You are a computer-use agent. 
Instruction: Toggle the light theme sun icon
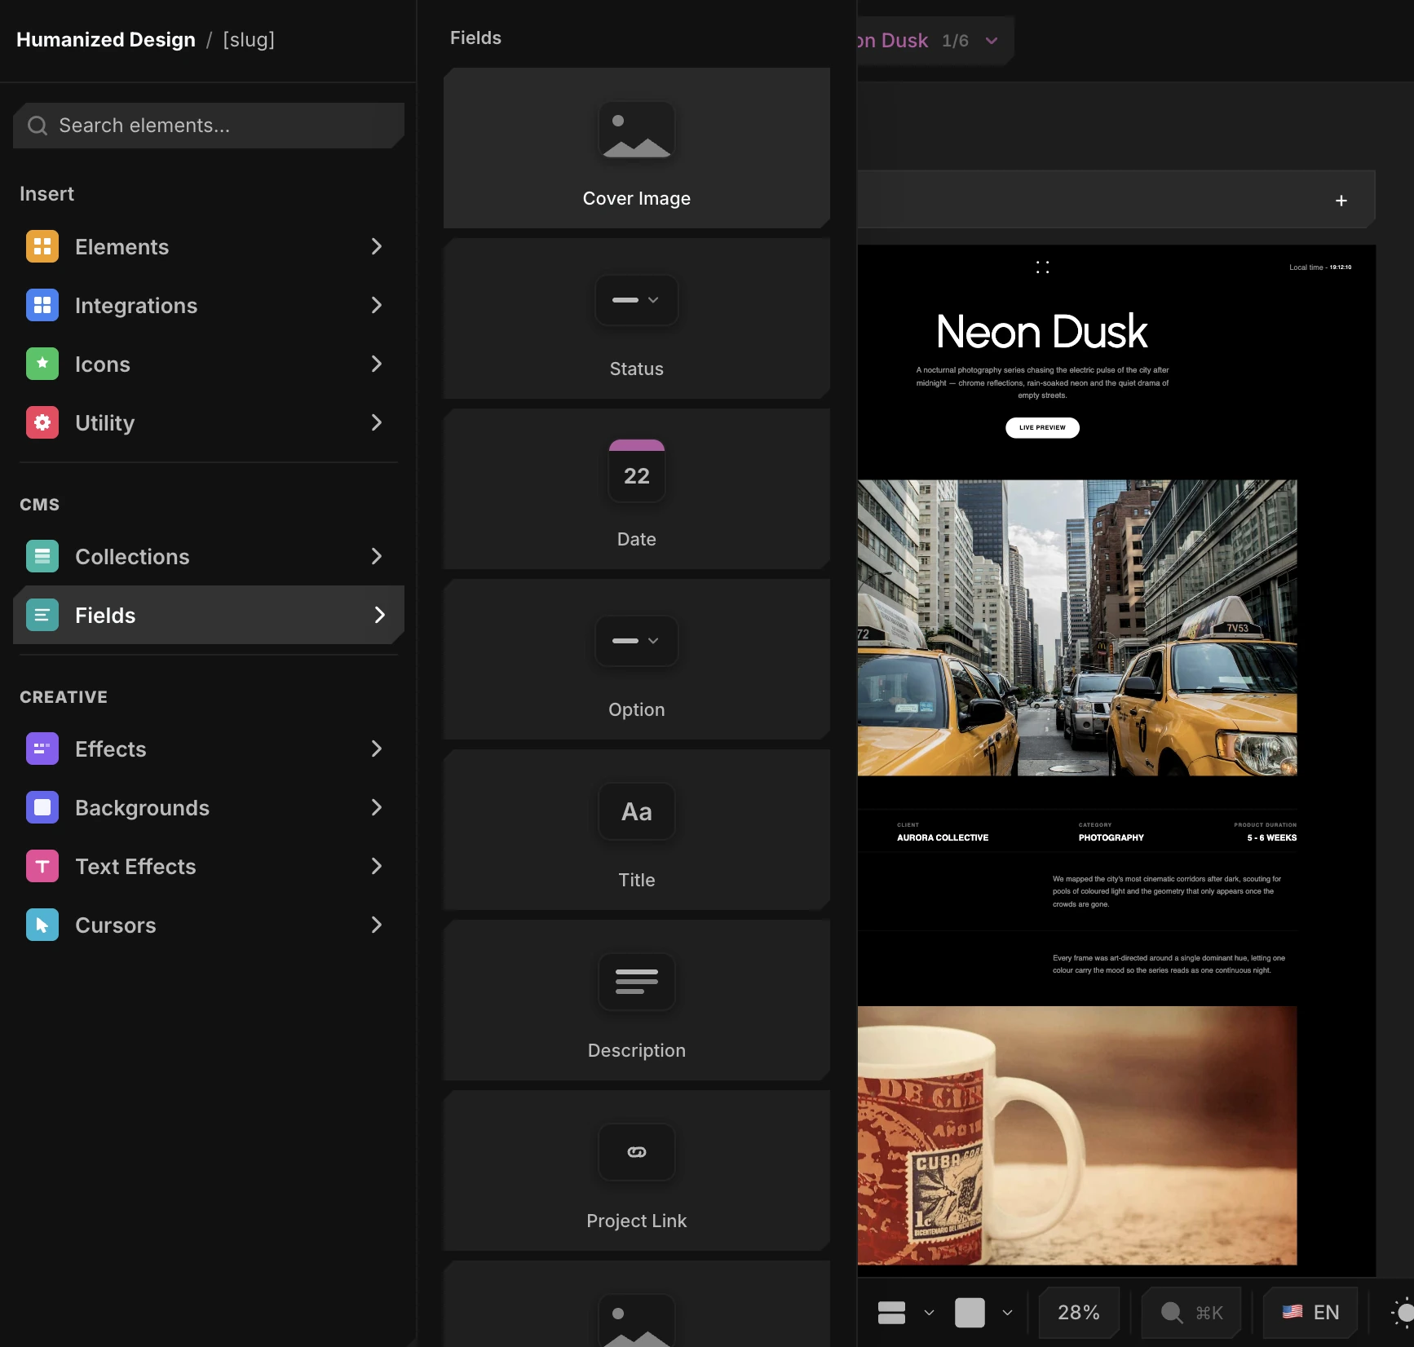pos(1403,1313)
